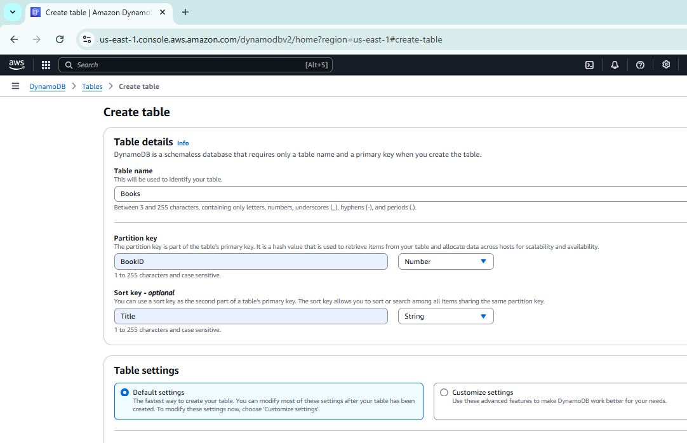This screenshot has width=687, height=443.
Task: Click the Create table breadcrumb text
Action: click(139, 86)
